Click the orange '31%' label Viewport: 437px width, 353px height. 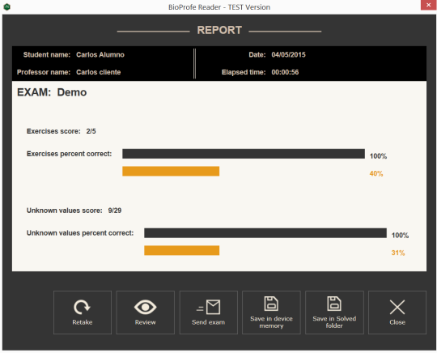(x=398, y=253)
